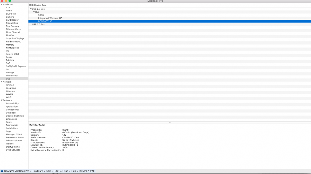
Task: Open Disc Burning information
Action: pyautogui.click(x=12, y=26)
